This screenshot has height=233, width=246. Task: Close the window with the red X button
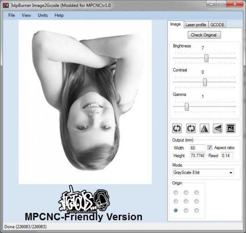click(235, 4)
